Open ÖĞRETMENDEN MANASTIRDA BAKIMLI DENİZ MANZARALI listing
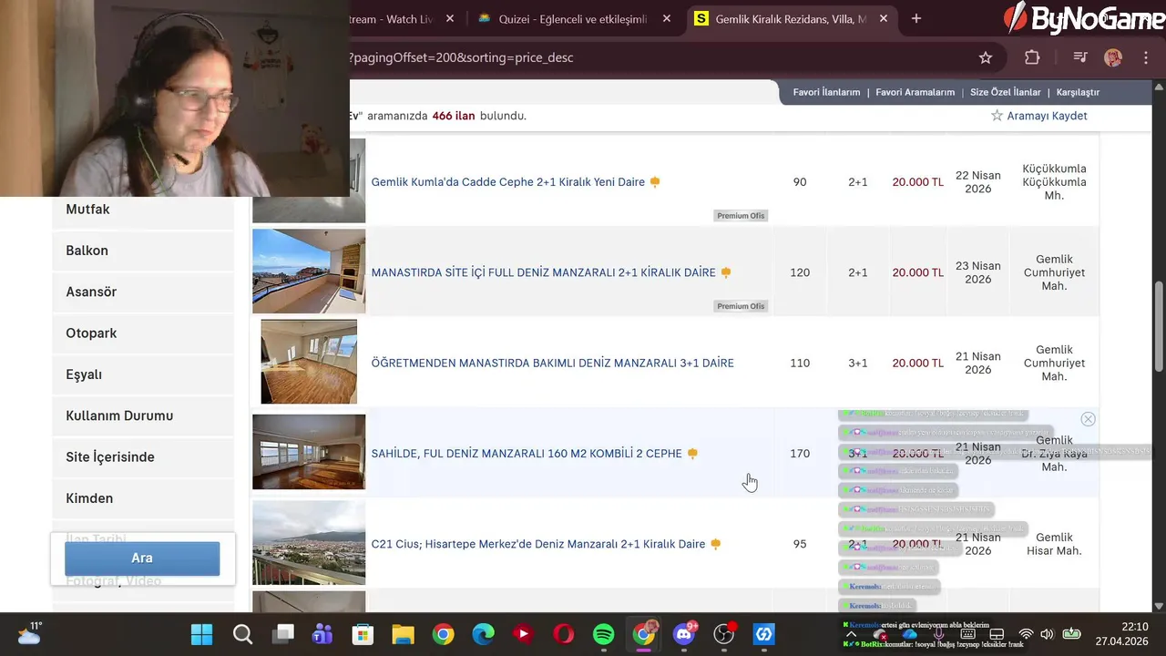The height and width of the screenshot is (656, 1166). (552, 363)
